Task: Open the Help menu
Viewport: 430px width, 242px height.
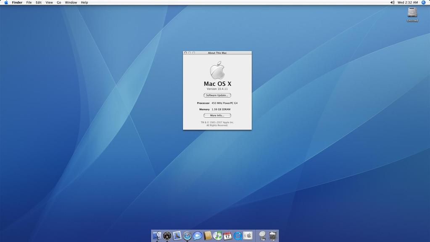Action: tap(84, 3)
